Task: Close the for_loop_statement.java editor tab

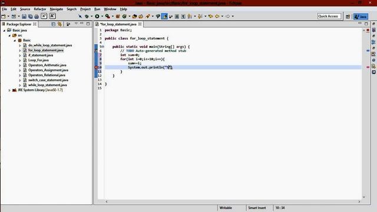Action: [140, 24]
